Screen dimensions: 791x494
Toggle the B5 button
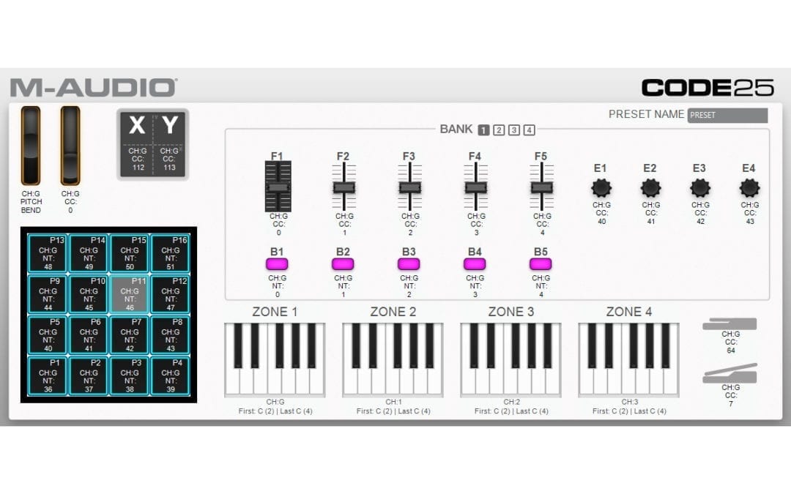coord(541,263)
